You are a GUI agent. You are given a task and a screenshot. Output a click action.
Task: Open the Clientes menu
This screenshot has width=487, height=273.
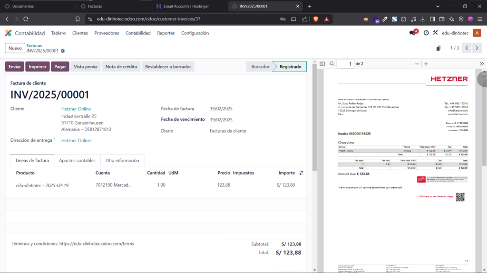pyautogui.click(x=80, y=33)
